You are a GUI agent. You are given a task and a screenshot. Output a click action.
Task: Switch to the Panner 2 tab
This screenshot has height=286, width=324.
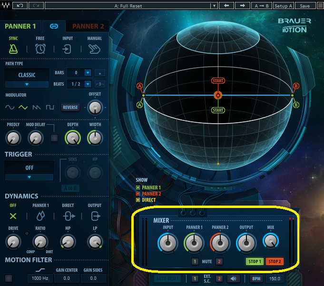[88, 26]
